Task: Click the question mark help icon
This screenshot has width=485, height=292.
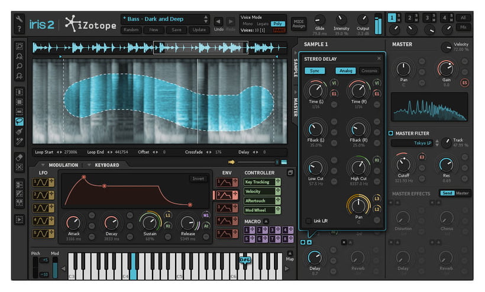Action: (x=20, y=30)
